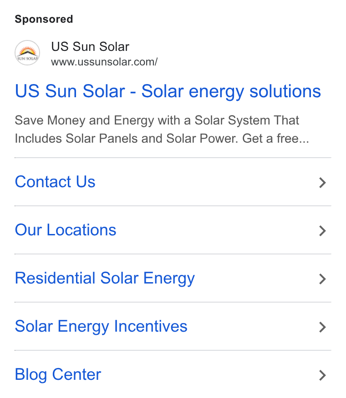This screenshot has width=346, height=398.
Task: Click the arrow next to Solar Energy Incentives
Action: coord(322,327)
